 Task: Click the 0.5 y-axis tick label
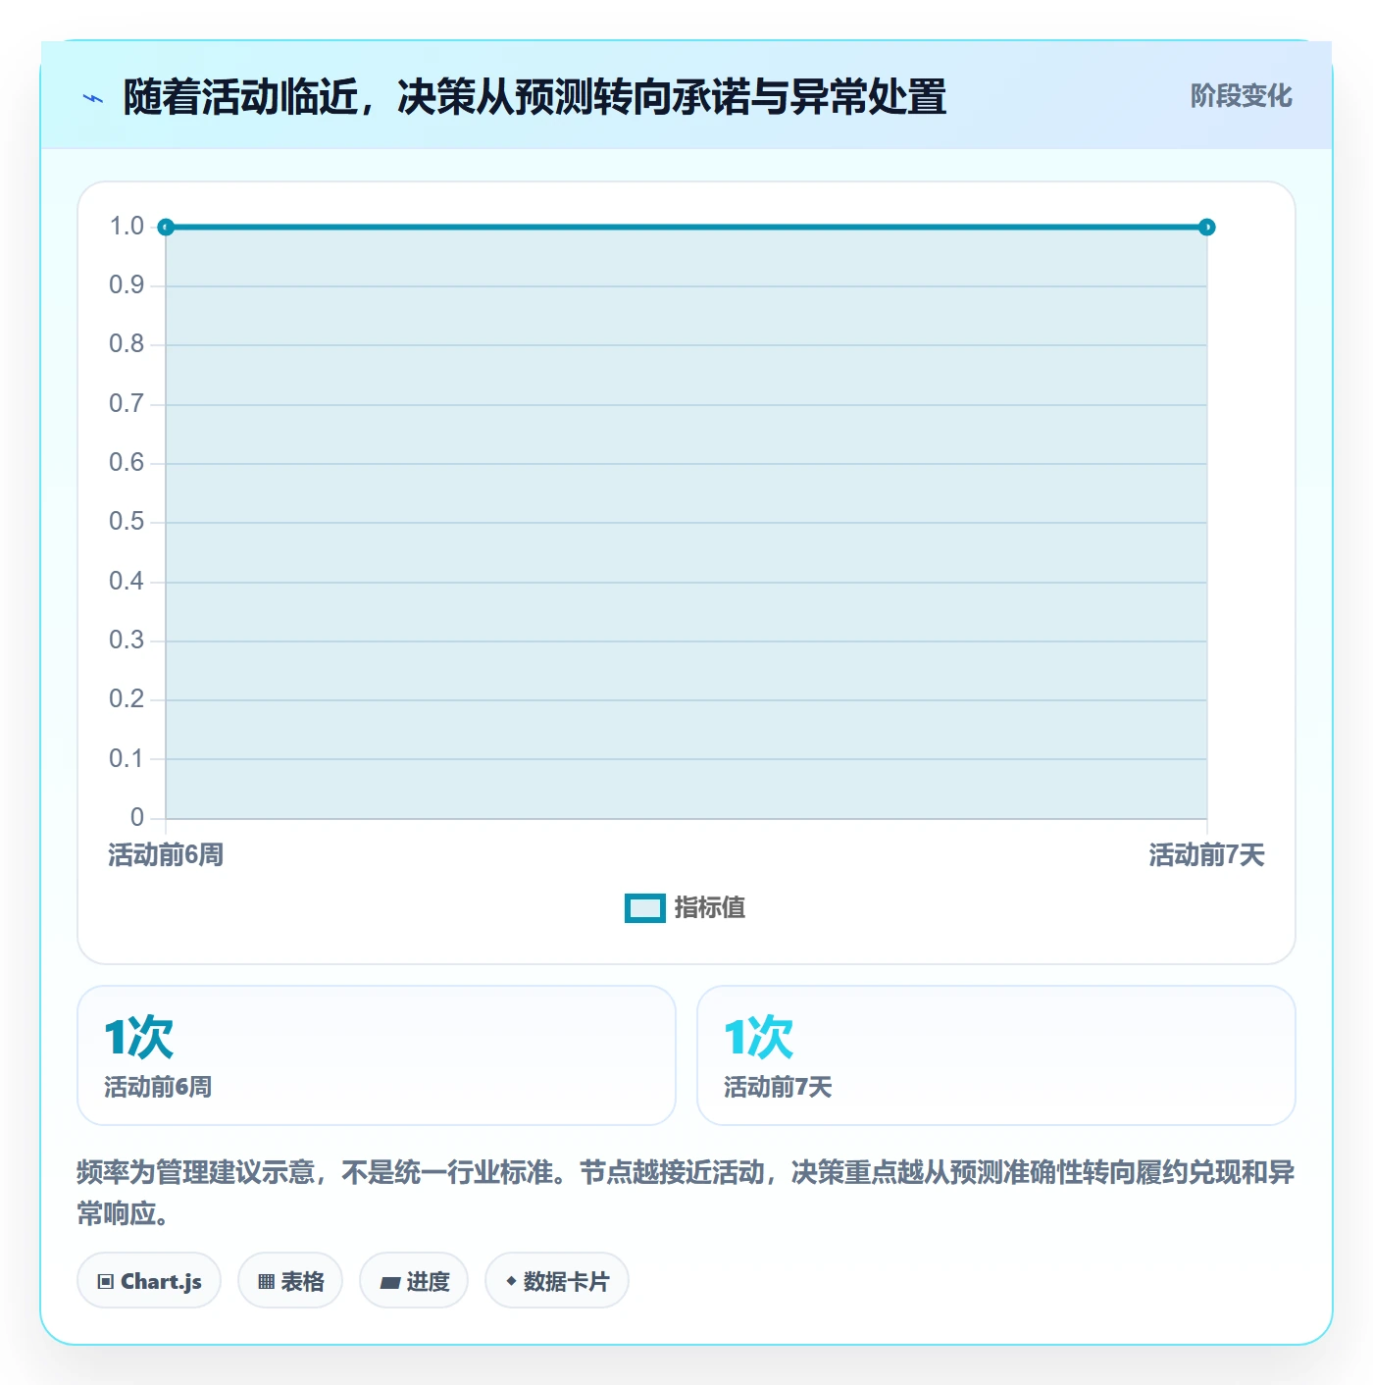pos(127,522)
